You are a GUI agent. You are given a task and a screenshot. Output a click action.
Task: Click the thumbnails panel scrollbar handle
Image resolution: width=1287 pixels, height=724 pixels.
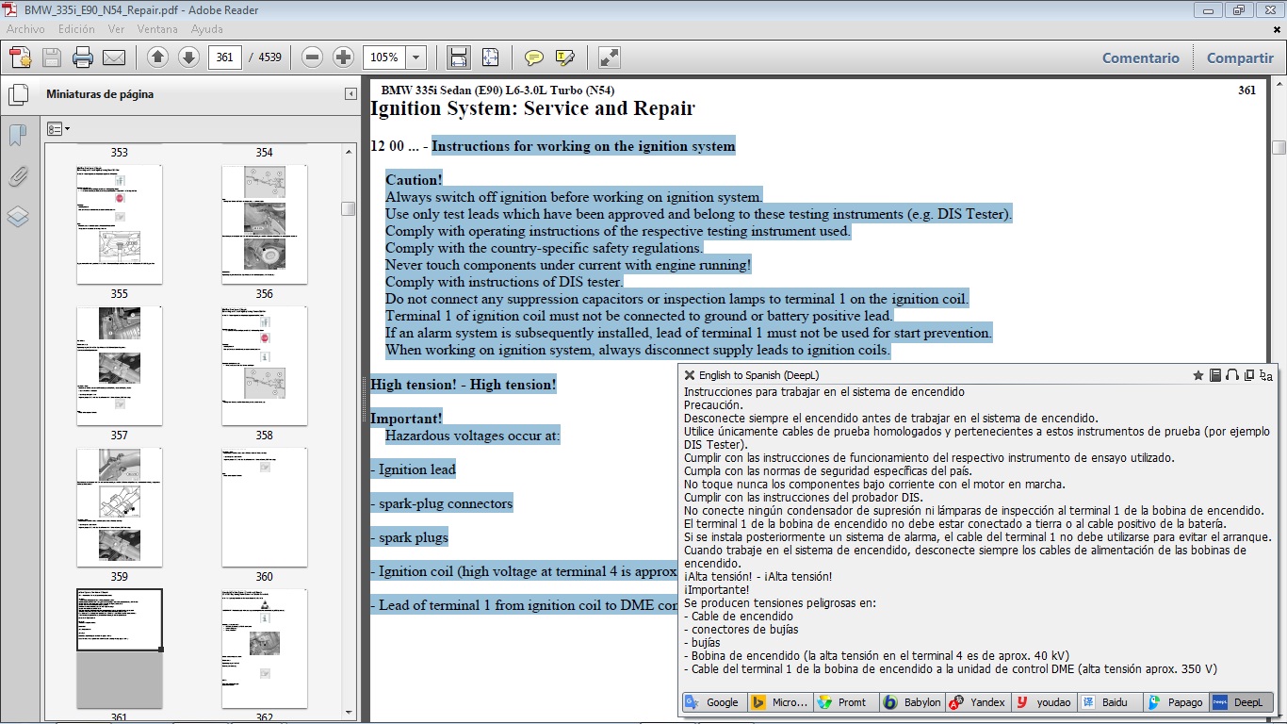[x=348, y=208]
